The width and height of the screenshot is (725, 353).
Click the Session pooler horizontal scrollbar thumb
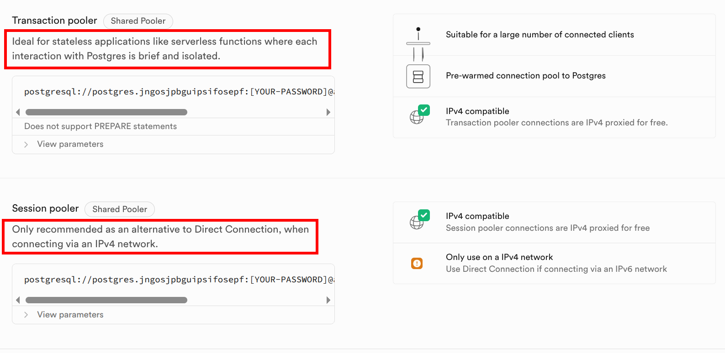click(106, 300)
